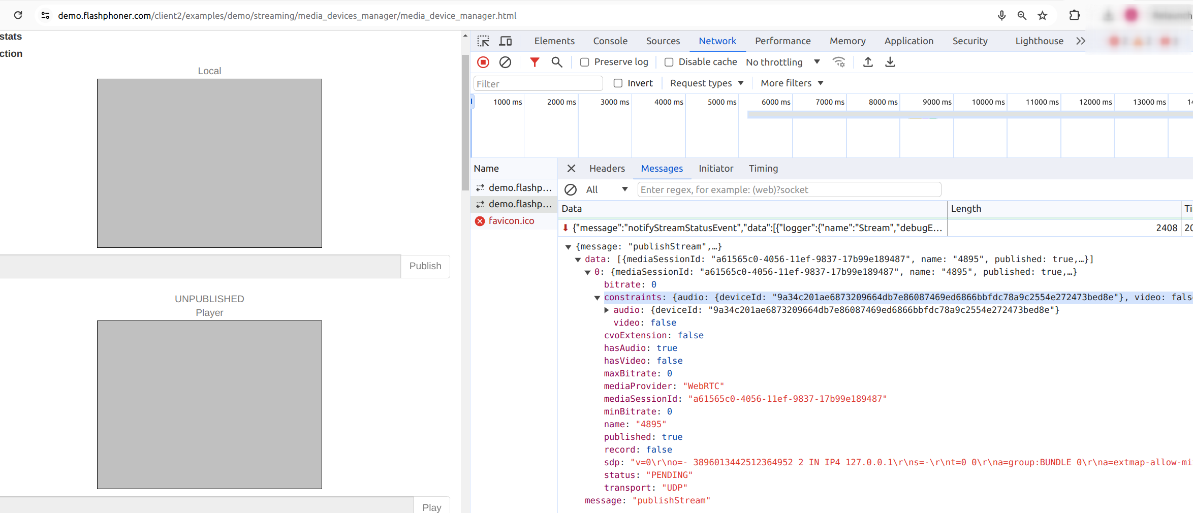Image resolution: width=1193 pixels, height=513 pixels.
Task: Click the Play button
Action: tap(431, 506)
